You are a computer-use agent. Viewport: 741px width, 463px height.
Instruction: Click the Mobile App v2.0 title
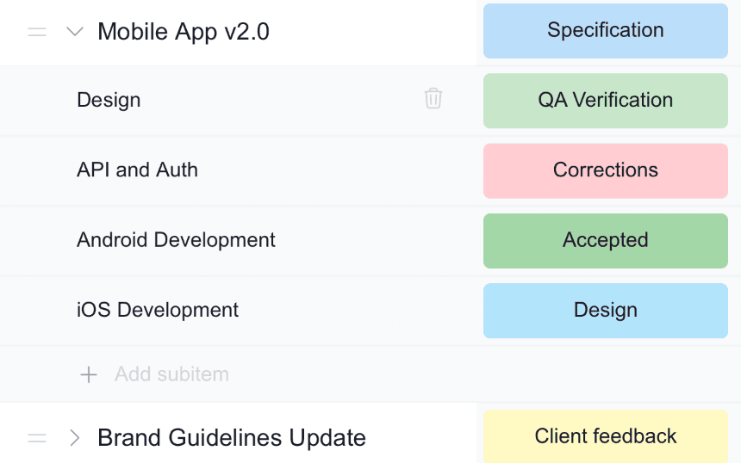pyautogui.click(x=184, y=32)
